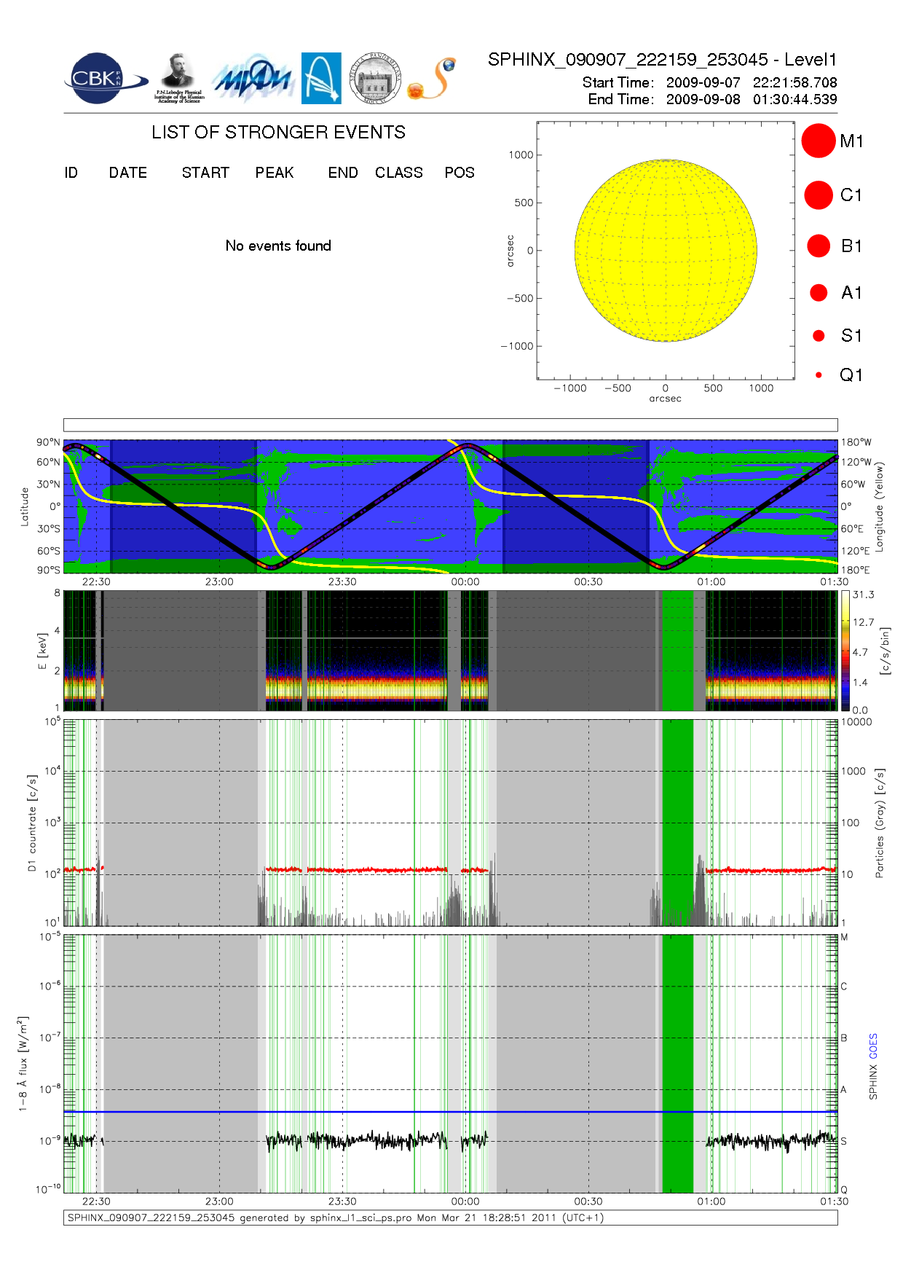
Task: Click the DATE column header
Action: pos(128,173)
